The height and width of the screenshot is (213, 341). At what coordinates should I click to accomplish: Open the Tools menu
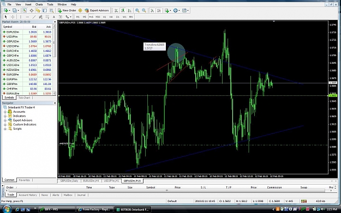[x=50, y=4]
